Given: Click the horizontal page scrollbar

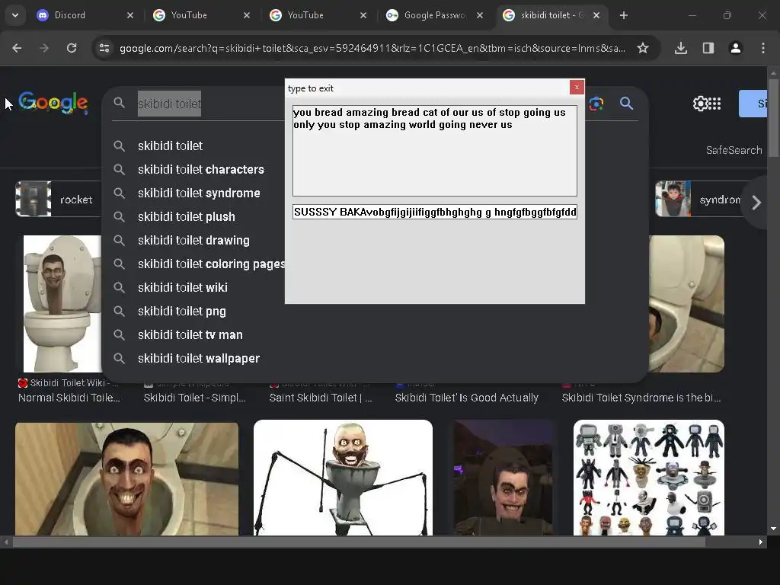Looking at the screenshot, I should (x=360, y=542).
